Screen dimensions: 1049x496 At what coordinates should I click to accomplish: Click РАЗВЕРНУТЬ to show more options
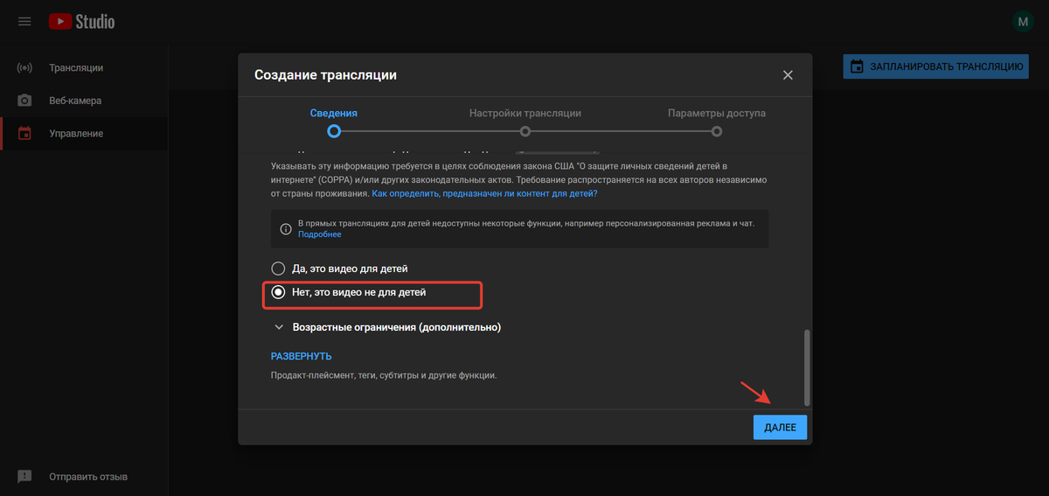[301, 357]
